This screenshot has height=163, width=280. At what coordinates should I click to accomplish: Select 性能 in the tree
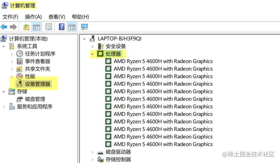click(30, 76)
